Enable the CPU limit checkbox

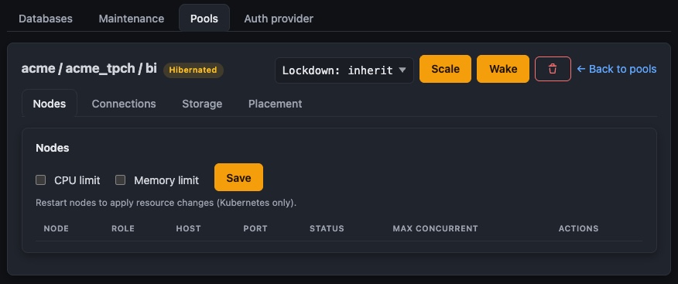(41, 180)
